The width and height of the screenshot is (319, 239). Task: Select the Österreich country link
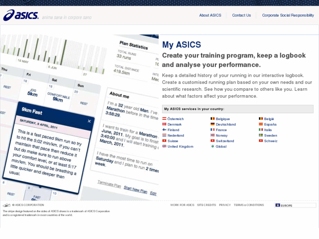point(176,119)
